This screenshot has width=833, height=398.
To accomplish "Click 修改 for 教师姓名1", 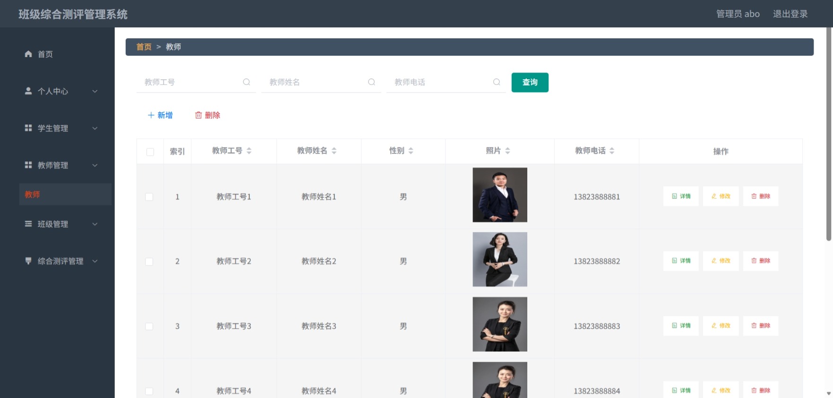I will [721, 196].
